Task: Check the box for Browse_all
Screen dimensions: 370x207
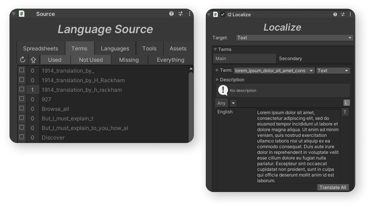Action: (22, 108)
